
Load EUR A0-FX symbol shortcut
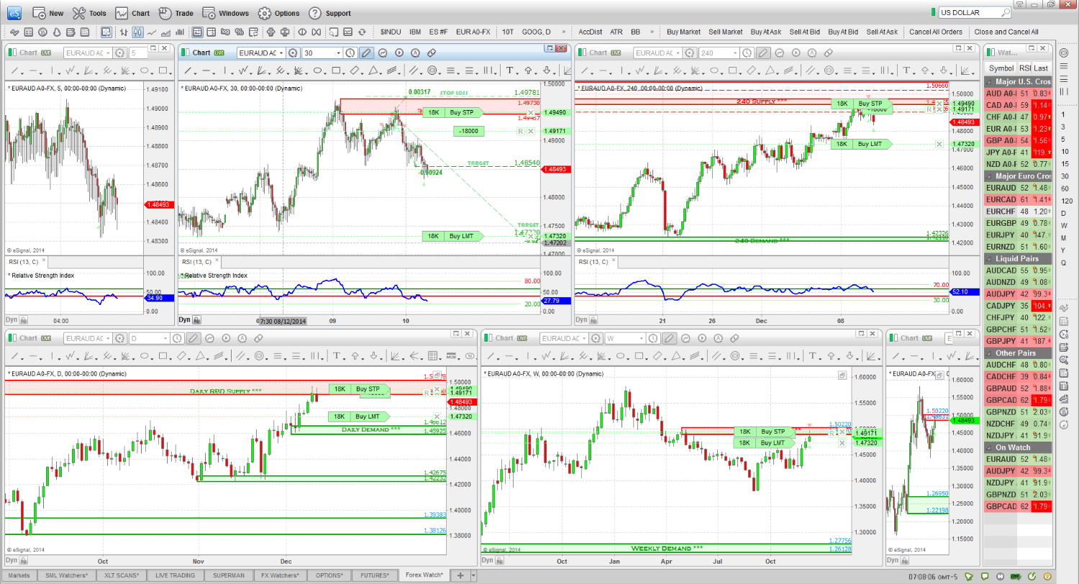point(473,32)
